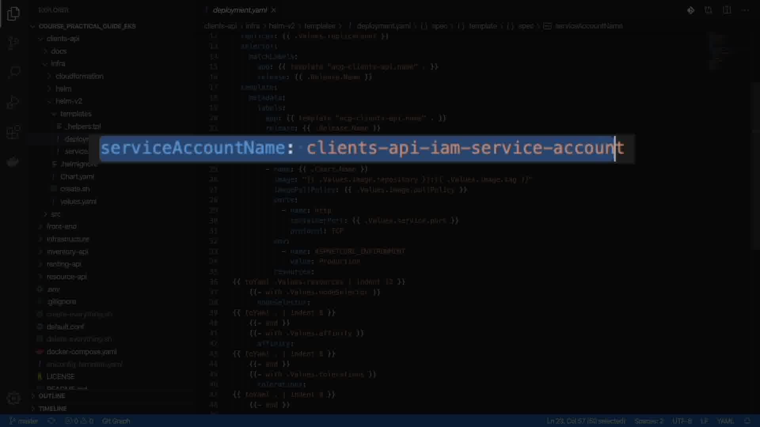Collapse the helm-v2 folder
The height and width of the screenshot is (427, 760).
tap(68, 101)
